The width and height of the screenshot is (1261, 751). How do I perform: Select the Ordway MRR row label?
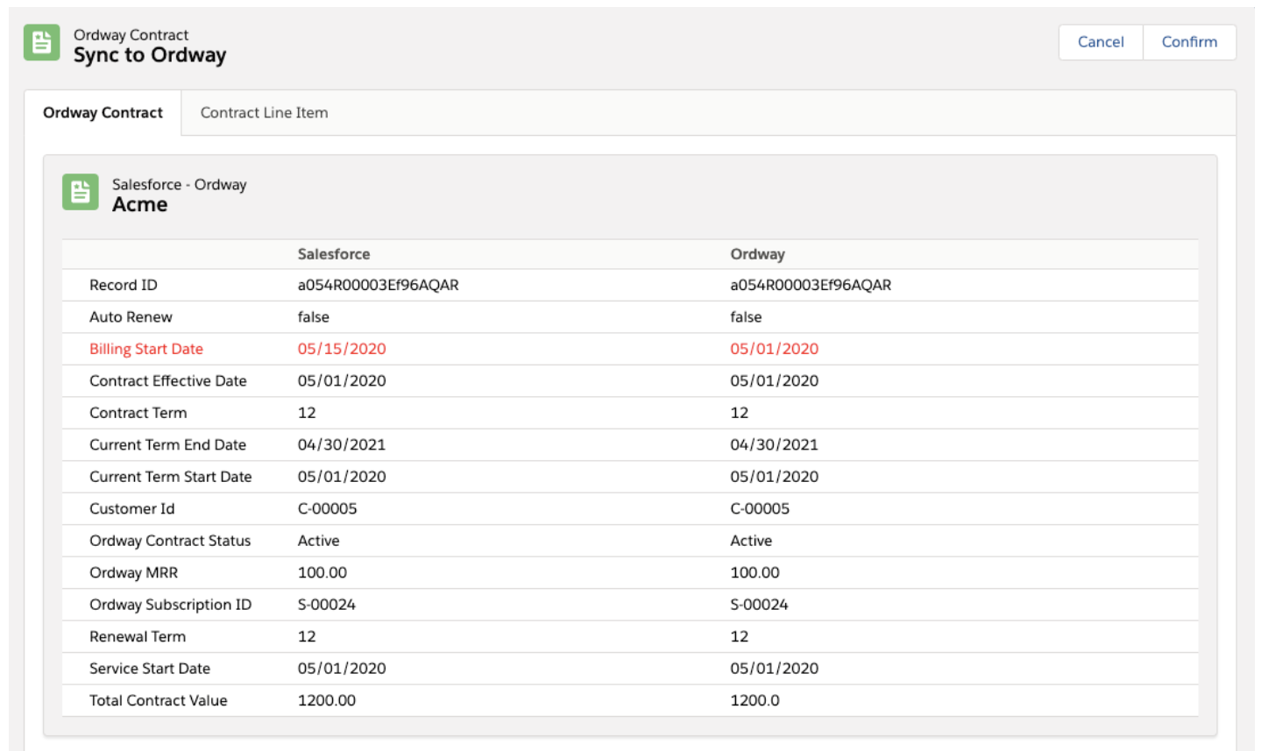[x=133, y=573]
